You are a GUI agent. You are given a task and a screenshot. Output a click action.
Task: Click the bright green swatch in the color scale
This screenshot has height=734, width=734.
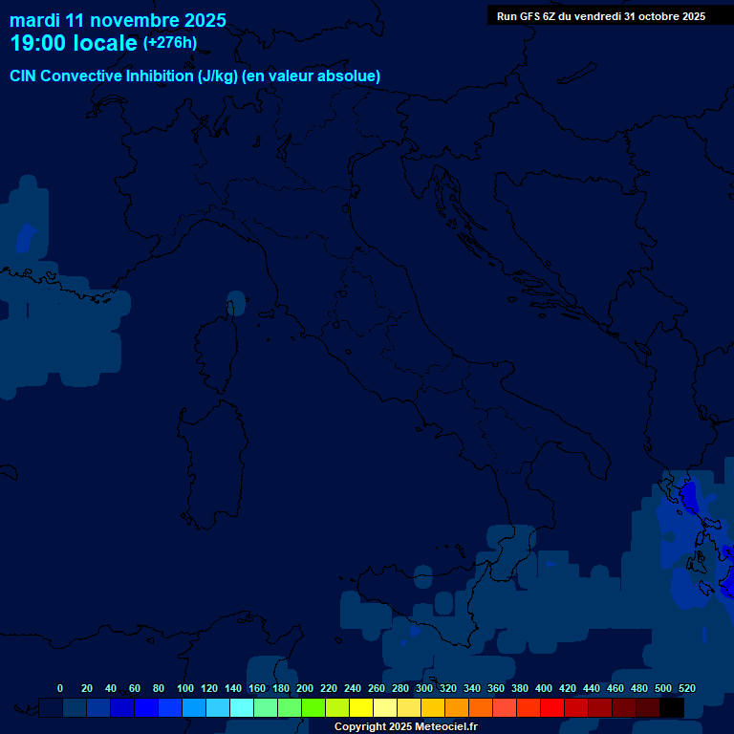(313, 708)
